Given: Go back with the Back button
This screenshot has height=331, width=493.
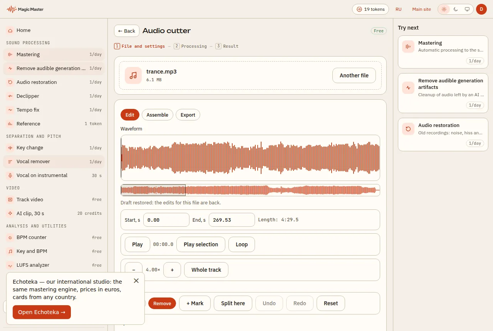Looking at the screenshot, I should pos(127,31).
